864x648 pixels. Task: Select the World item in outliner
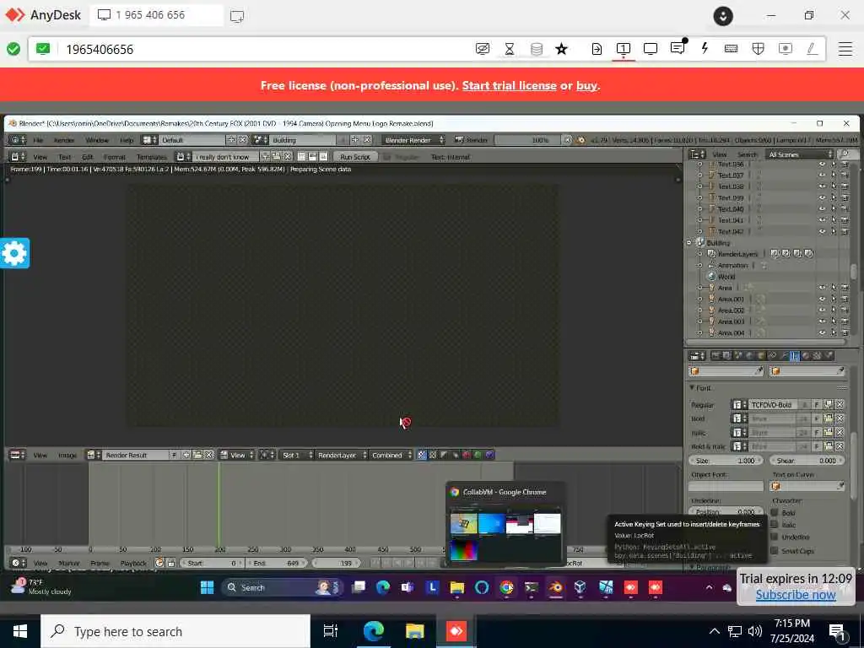(726, 277)
